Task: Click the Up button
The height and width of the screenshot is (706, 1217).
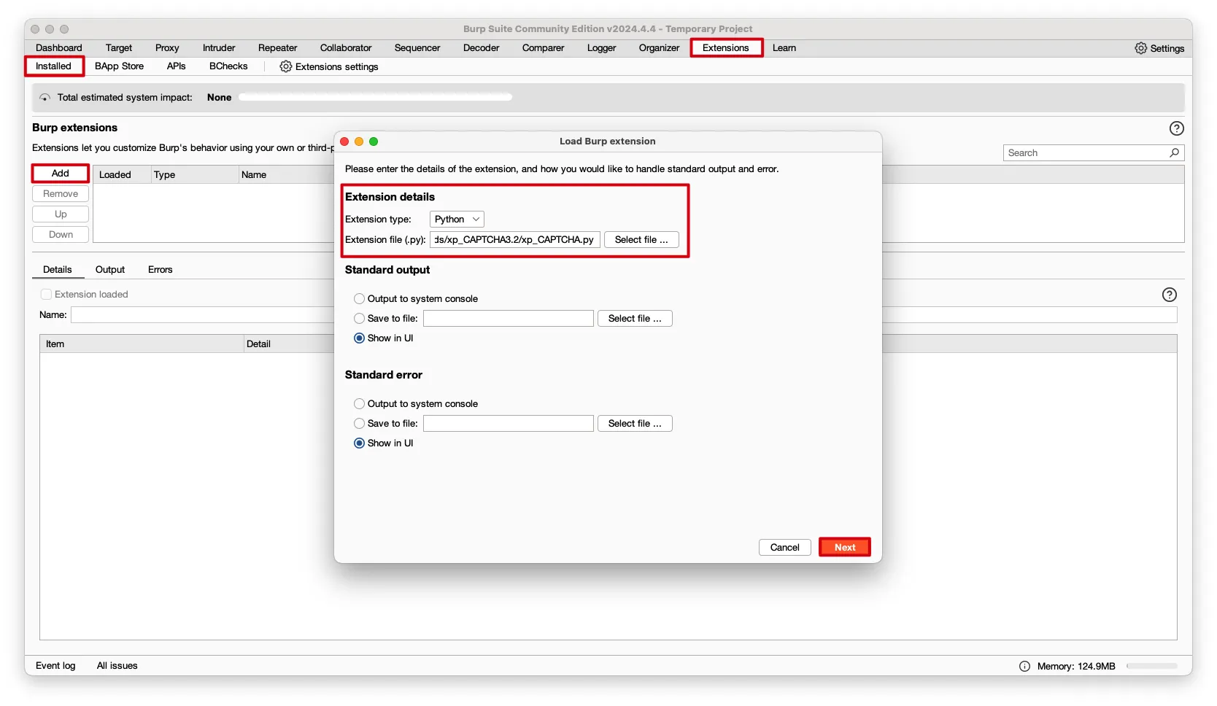Action: coord(61,214)
